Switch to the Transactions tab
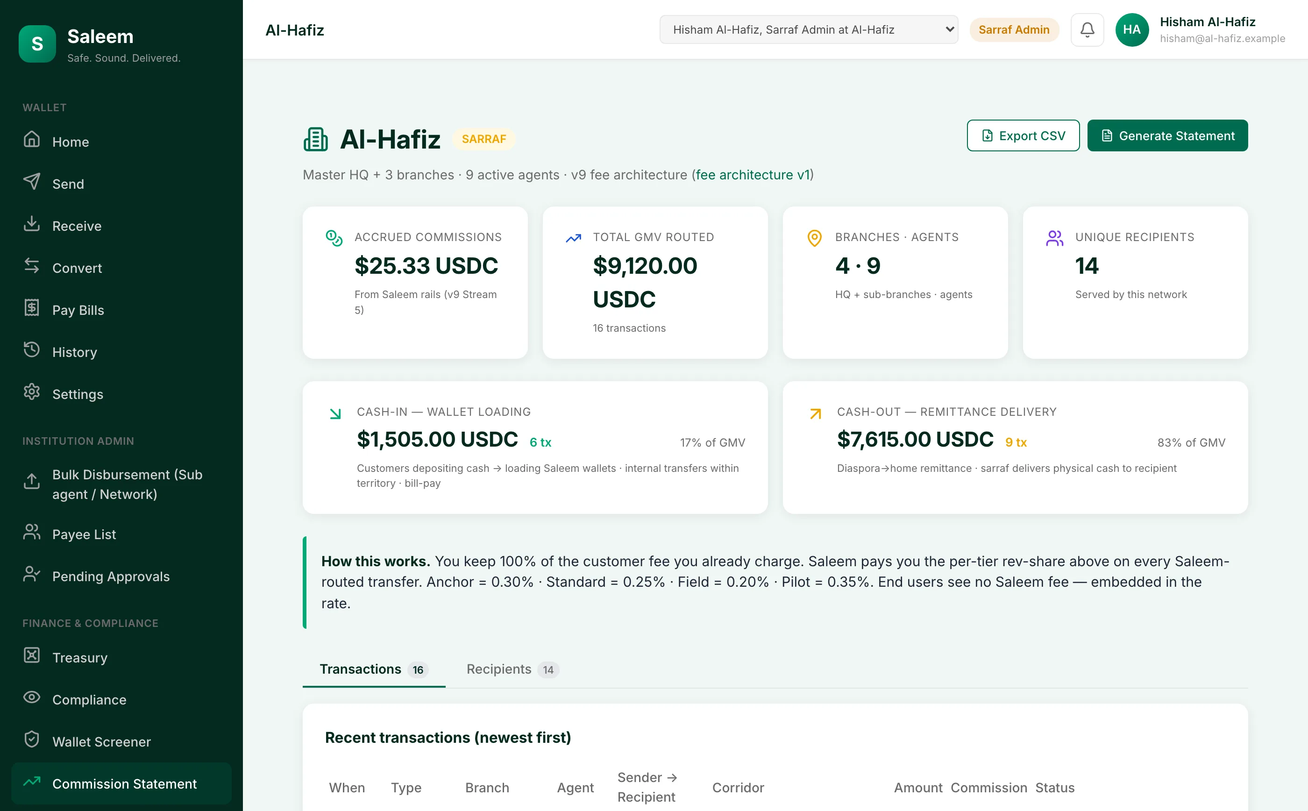This screenshot has height=811, width=1308. click(x=374, y=669)
